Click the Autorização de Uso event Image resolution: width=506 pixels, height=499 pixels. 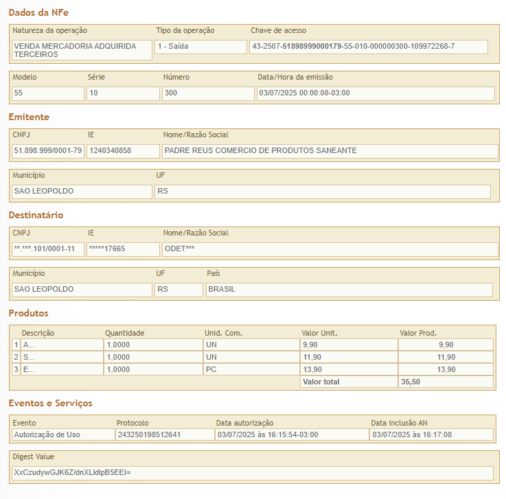pos(63,434)
